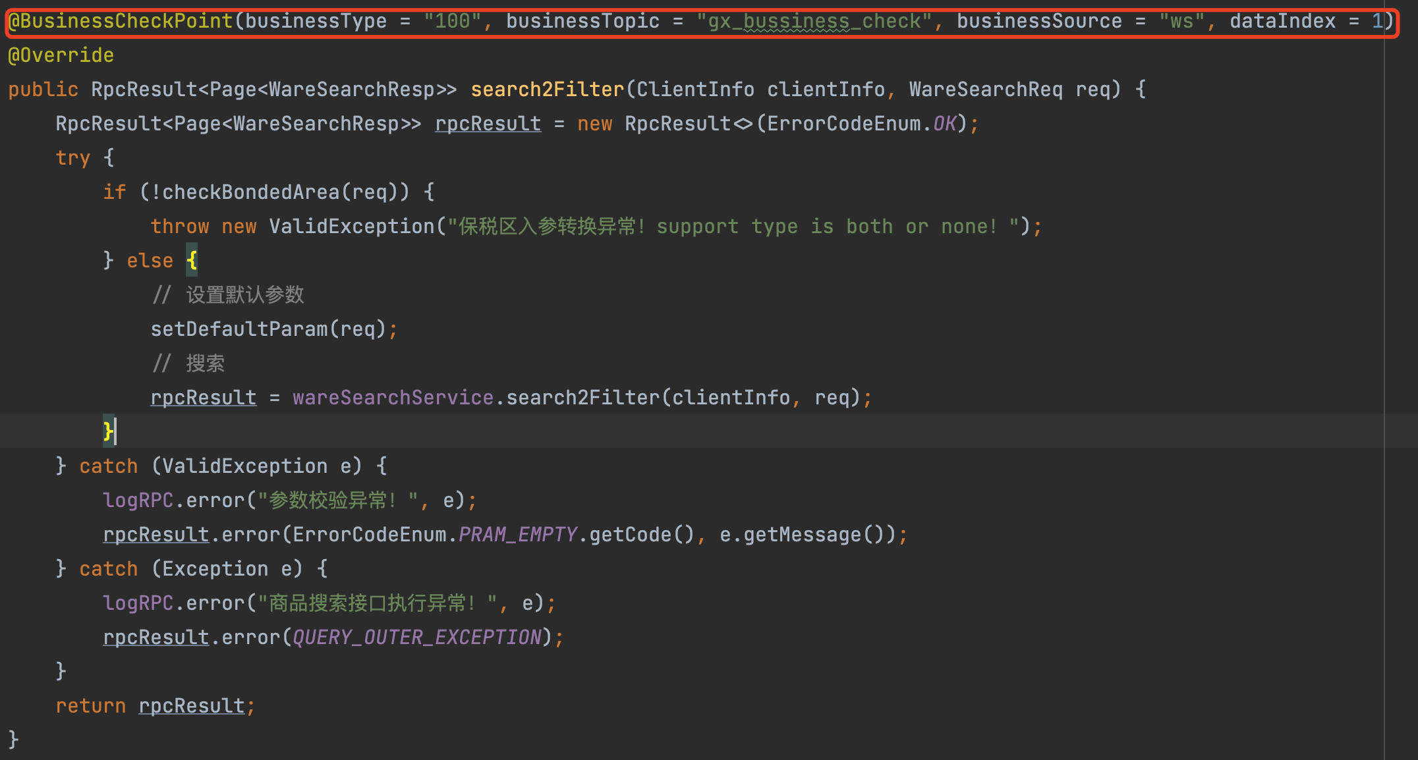Image resolution: width=1418 pixels, height=760 pixels.
Task: Click the WareSearchReq parameter type
Action: tap(986, 90)
